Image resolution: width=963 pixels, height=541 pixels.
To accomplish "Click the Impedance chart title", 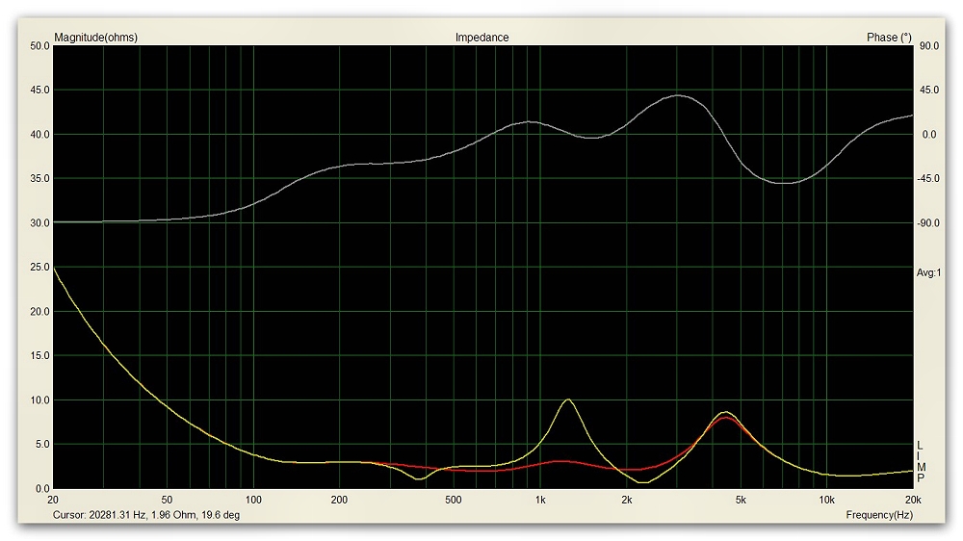I will click(481, 38).
